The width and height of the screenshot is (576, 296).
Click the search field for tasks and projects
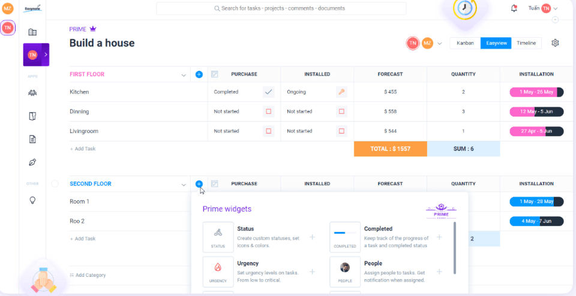[281, 8]
